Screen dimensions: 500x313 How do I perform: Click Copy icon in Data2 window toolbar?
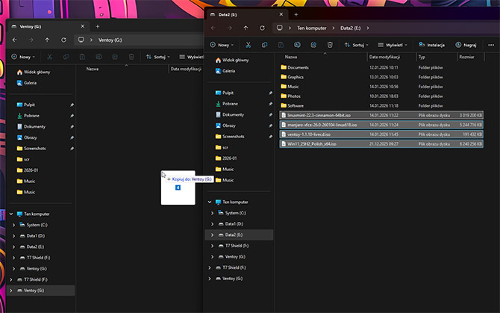pyautogui.click(x=264, y=45)
